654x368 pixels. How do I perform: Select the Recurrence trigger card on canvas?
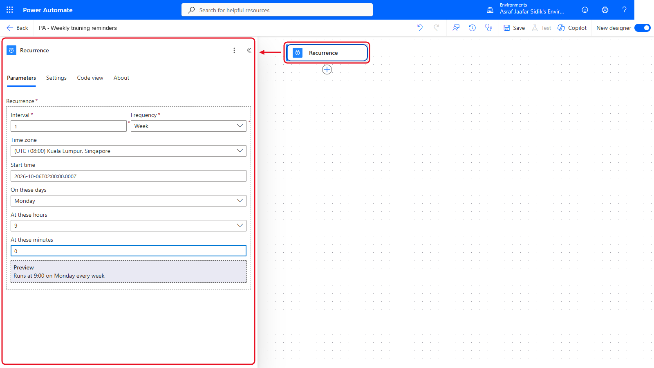tap(327, 53)
